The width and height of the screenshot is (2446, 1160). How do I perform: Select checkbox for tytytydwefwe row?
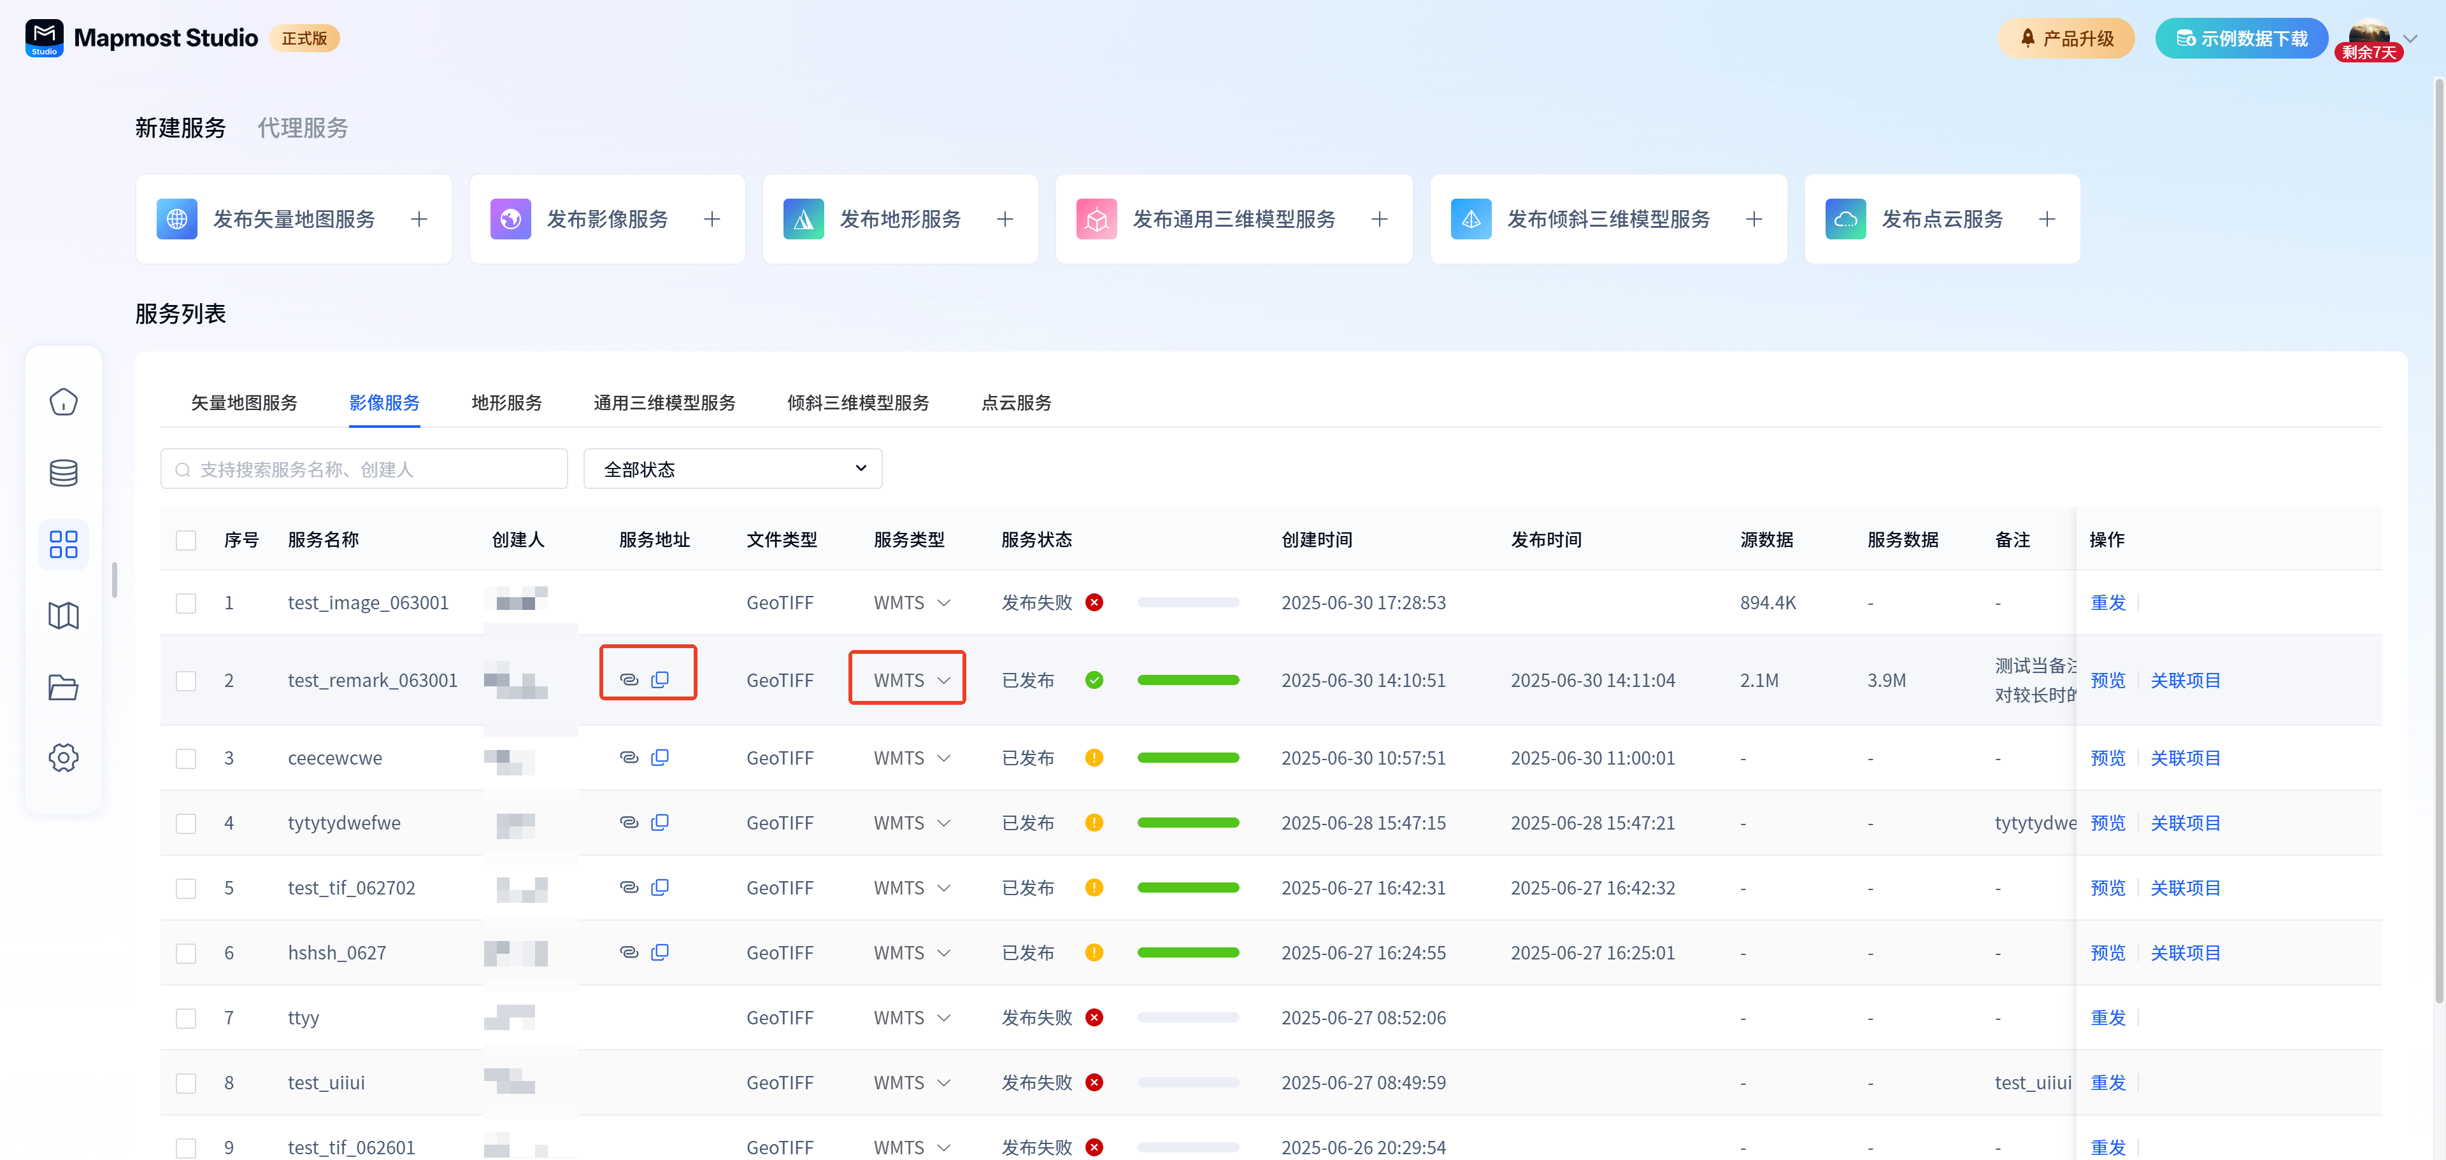[x=186, y=823]
